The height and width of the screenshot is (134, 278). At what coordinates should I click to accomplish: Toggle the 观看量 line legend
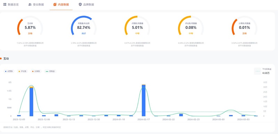(50, 71)
